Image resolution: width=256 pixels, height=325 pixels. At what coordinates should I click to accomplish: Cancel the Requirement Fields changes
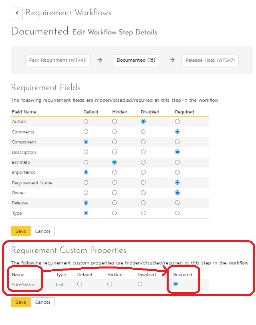click(x=42, y=231)
